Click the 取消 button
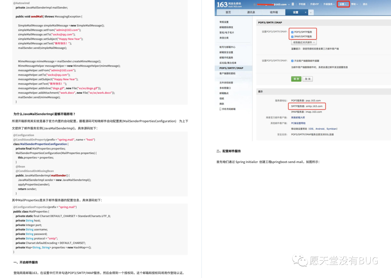Screen dimensions: 391x278 [x=308, y=79]
